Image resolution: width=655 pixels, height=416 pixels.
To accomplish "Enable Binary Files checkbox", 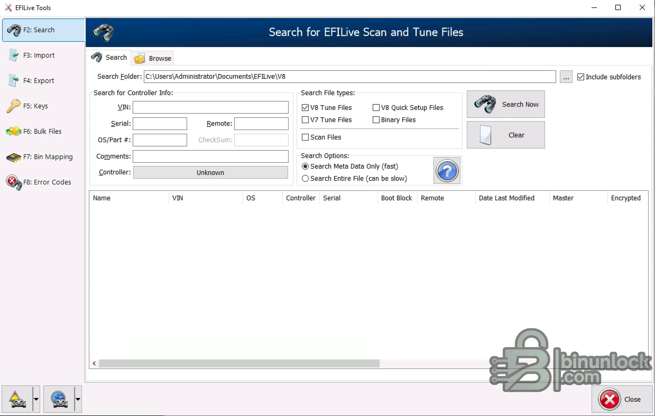I will coord(394,120).
